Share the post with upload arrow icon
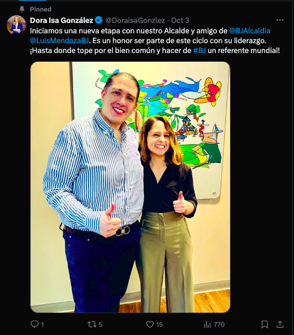Screen dimensions: 294x335 [280, 324]
